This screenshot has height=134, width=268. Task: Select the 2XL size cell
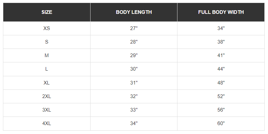(x=47, y=96)
